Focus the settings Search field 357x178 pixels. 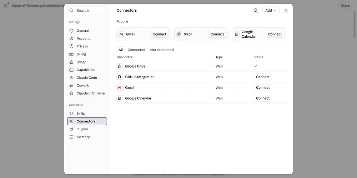click(87, 10)
